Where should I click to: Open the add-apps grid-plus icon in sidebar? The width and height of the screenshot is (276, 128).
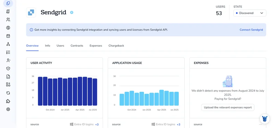pos(8,85)
